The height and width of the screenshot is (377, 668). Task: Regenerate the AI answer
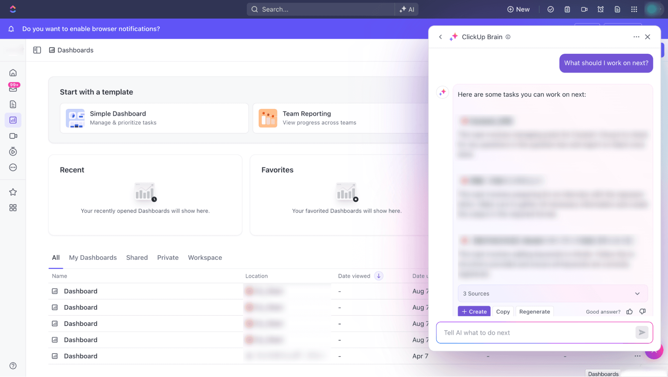[x=535, y=312]
